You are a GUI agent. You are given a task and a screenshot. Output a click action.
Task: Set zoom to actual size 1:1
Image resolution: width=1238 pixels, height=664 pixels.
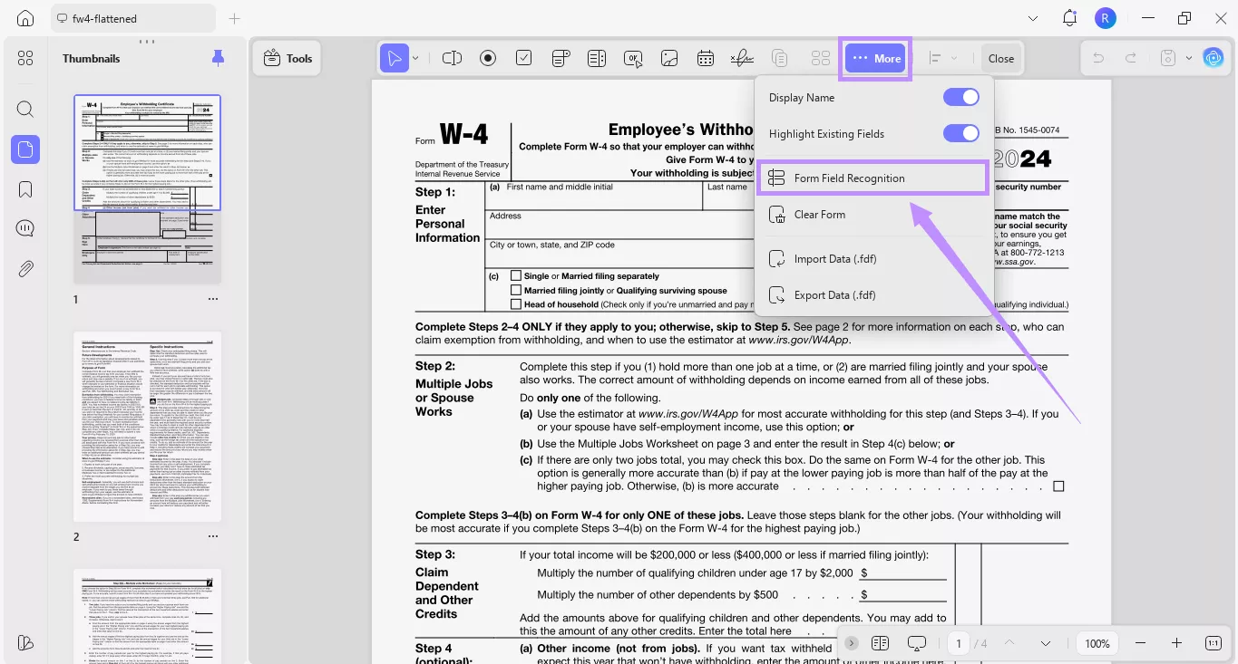click(1214, 643)
